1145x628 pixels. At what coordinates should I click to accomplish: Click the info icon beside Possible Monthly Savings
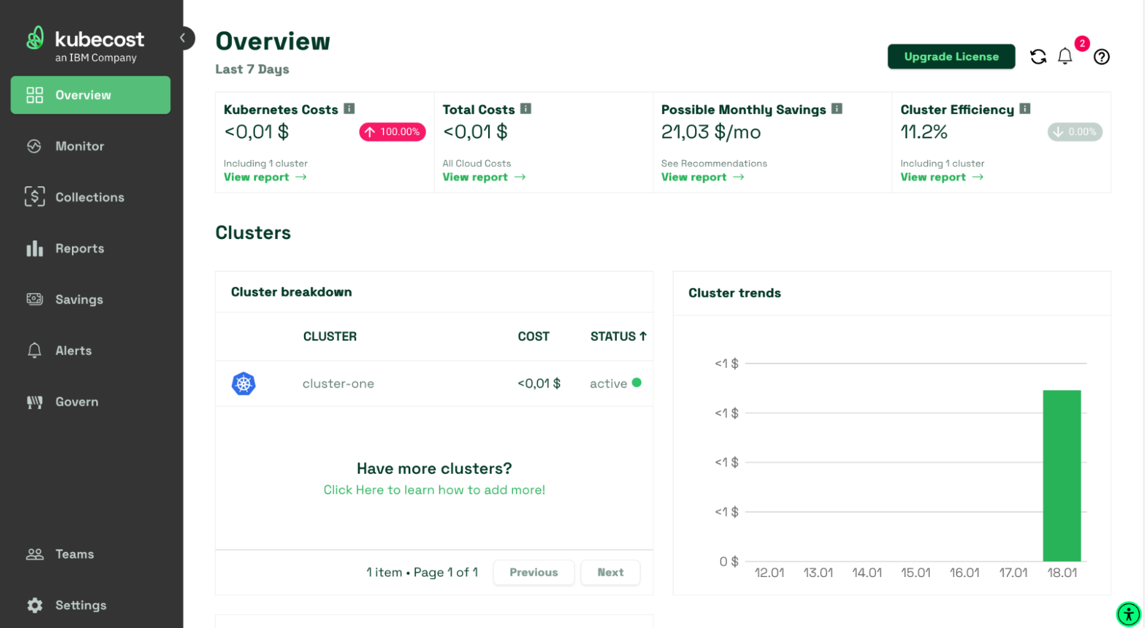coord(837,108)
